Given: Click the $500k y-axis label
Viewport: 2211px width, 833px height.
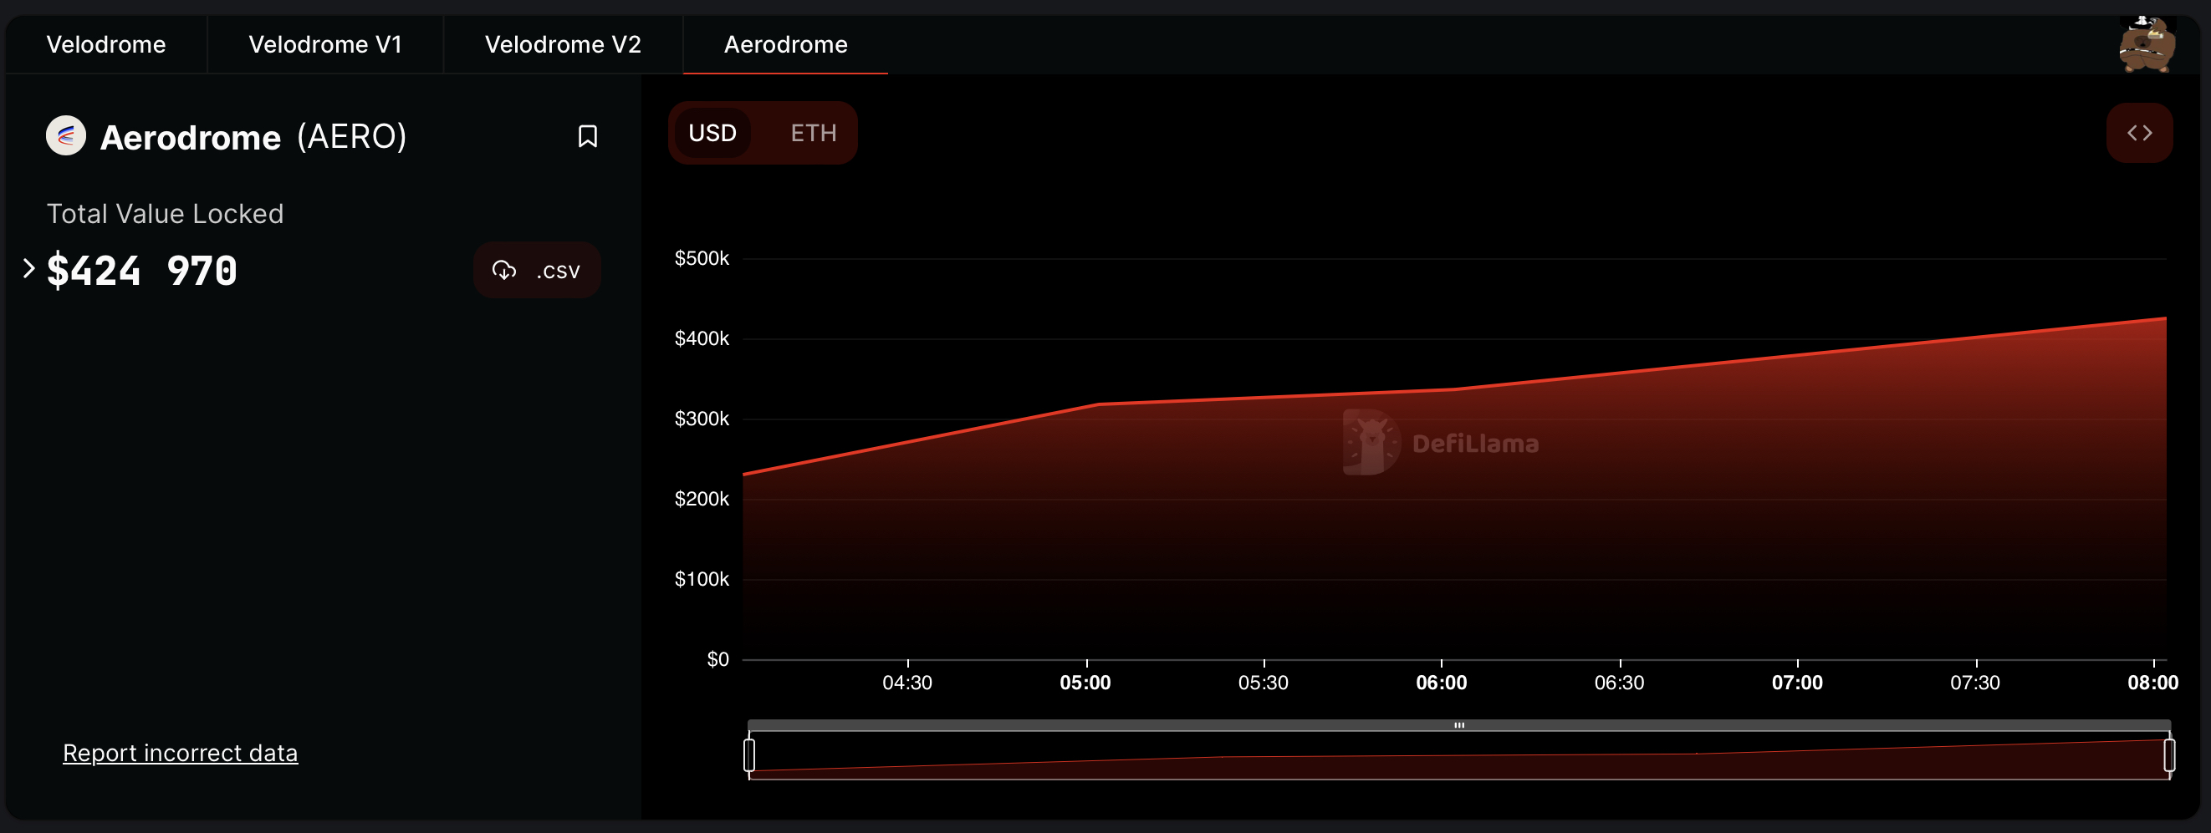Looking at the screenshot, I should pos(702,258).
